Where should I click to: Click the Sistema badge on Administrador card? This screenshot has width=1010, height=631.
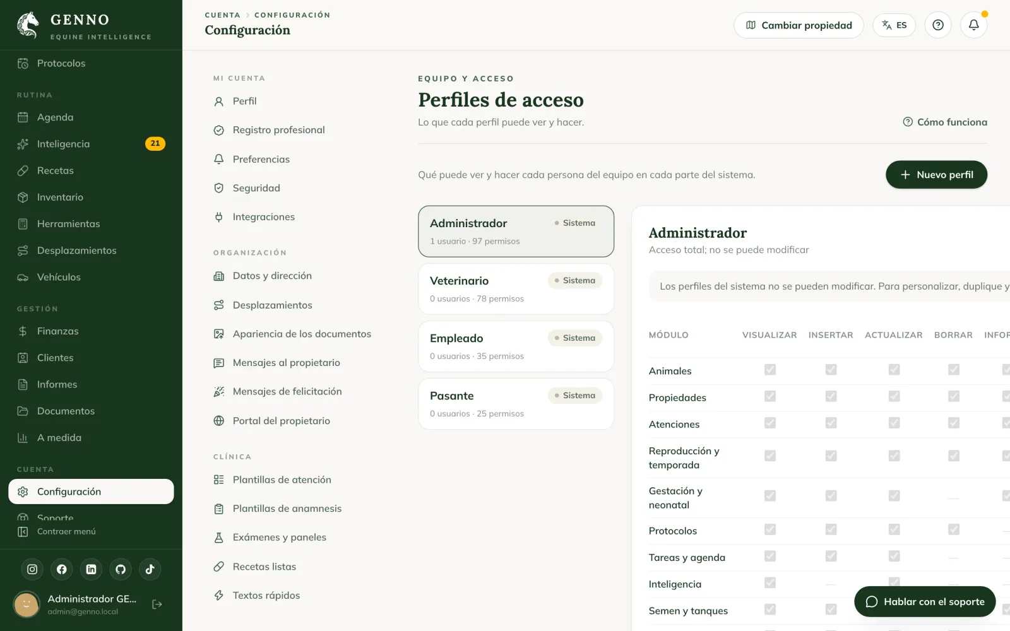pyautogui.click(x=575, y=223)
